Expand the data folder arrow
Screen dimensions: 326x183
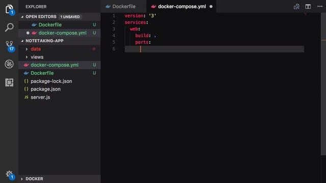(x=26, y=49)
